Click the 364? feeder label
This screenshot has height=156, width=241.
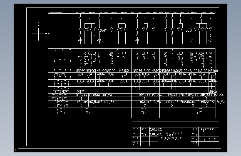103,31
